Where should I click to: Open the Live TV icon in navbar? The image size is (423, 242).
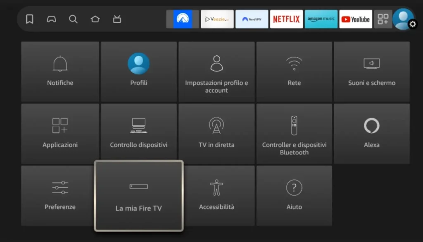117,19
